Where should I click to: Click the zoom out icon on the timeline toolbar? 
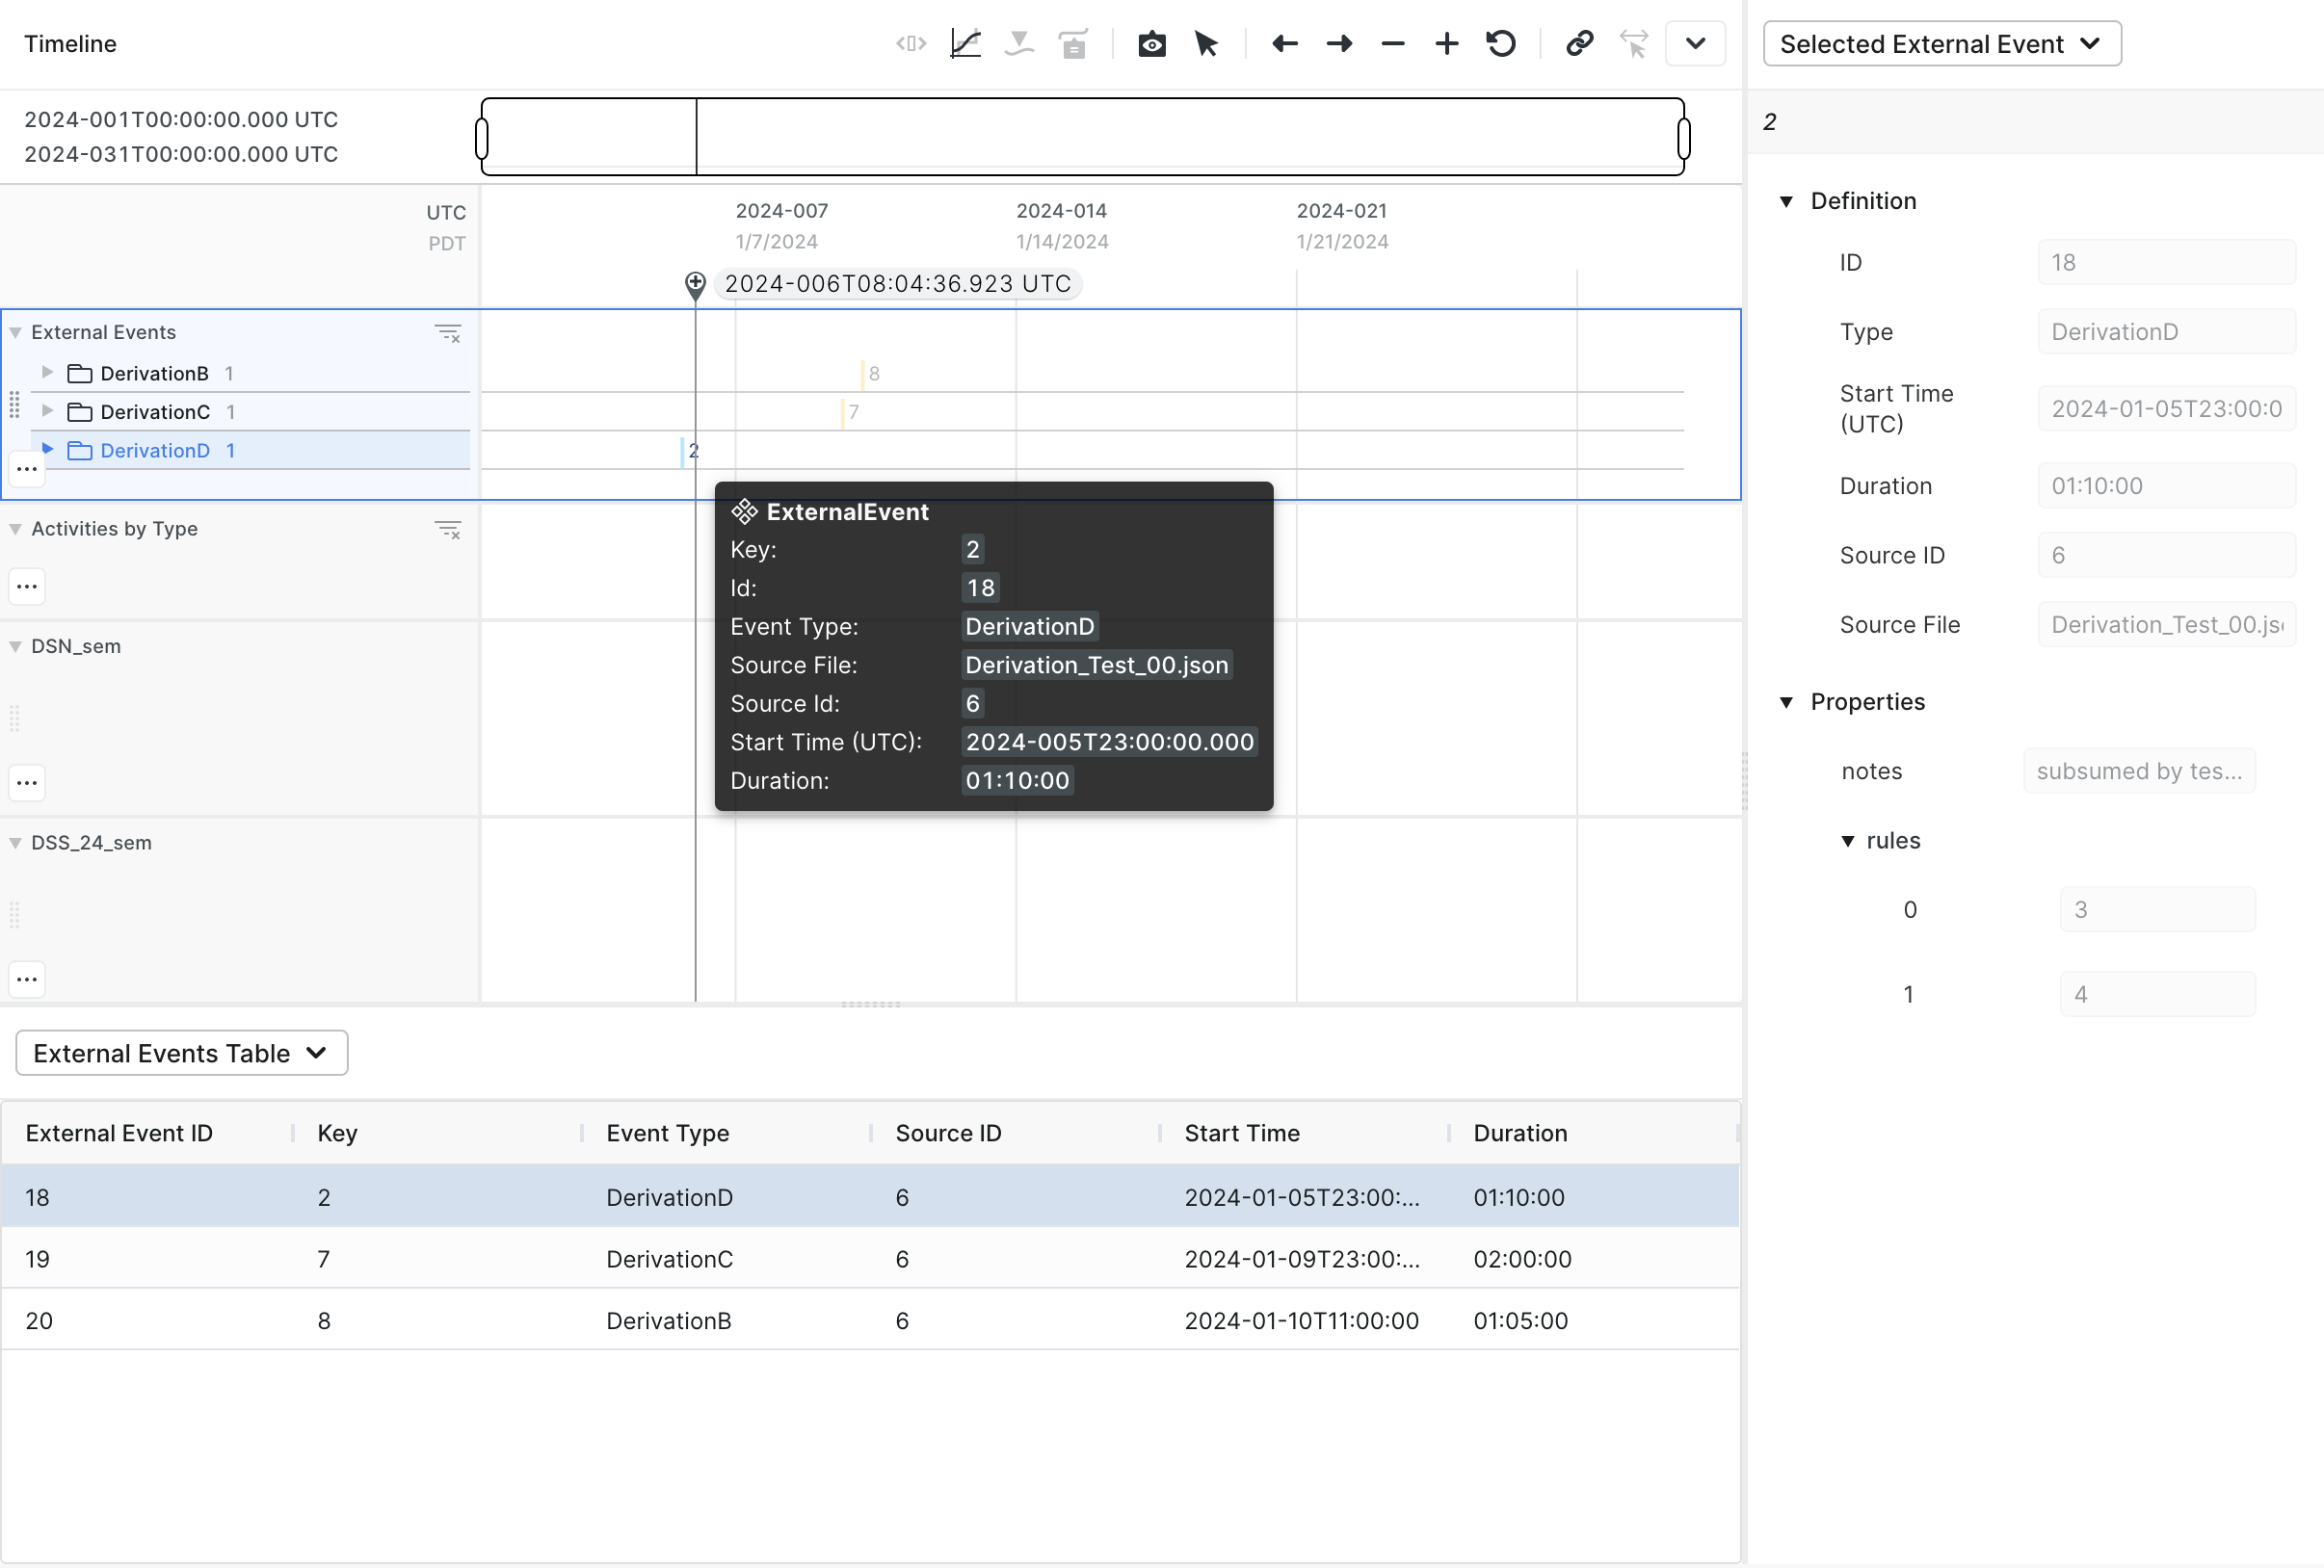[1392, 43]
